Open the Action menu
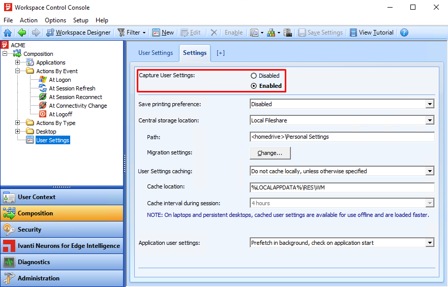Image resolution: width=448 pixels, height=287 pixels. click(28, 20)
